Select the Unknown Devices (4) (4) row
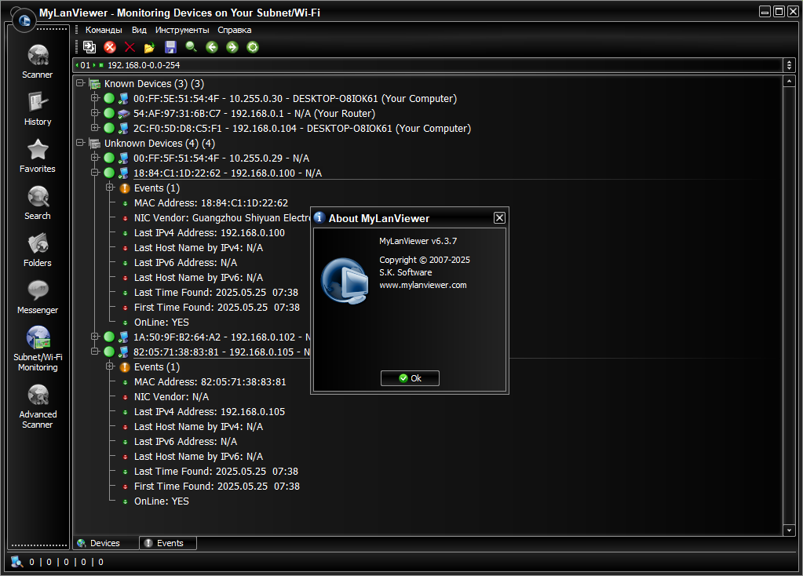Screen dimensions: 803x576 [x=160, y=144]
